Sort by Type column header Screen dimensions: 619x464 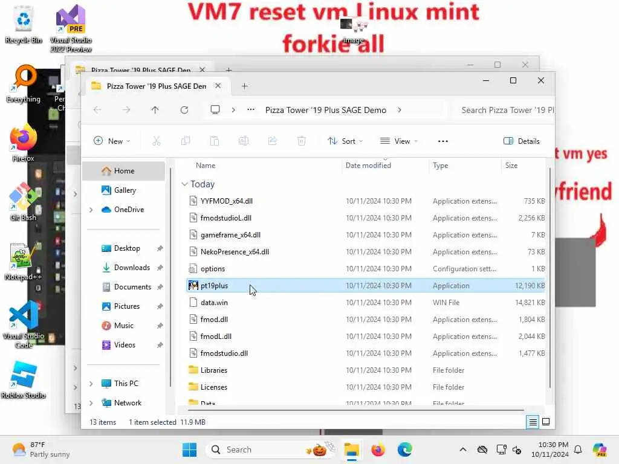(x=440, y=166)
